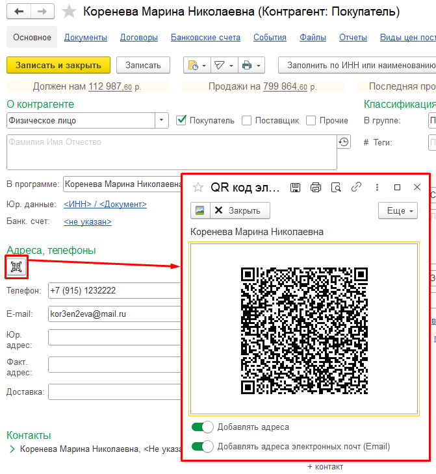
Task: Expand the print button dropdown arrow
Action: pos(259,66)
